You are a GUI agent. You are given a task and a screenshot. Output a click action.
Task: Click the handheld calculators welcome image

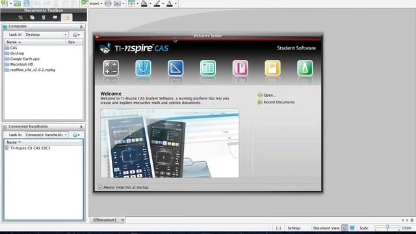[x=170, y=143]
